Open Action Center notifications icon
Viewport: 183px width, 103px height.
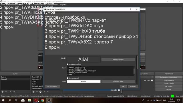[178, 100]
